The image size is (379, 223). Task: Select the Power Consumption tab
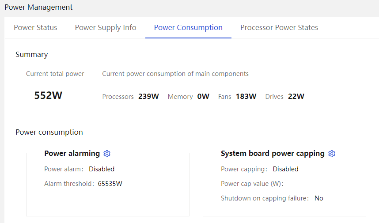(x=188, y=27)
